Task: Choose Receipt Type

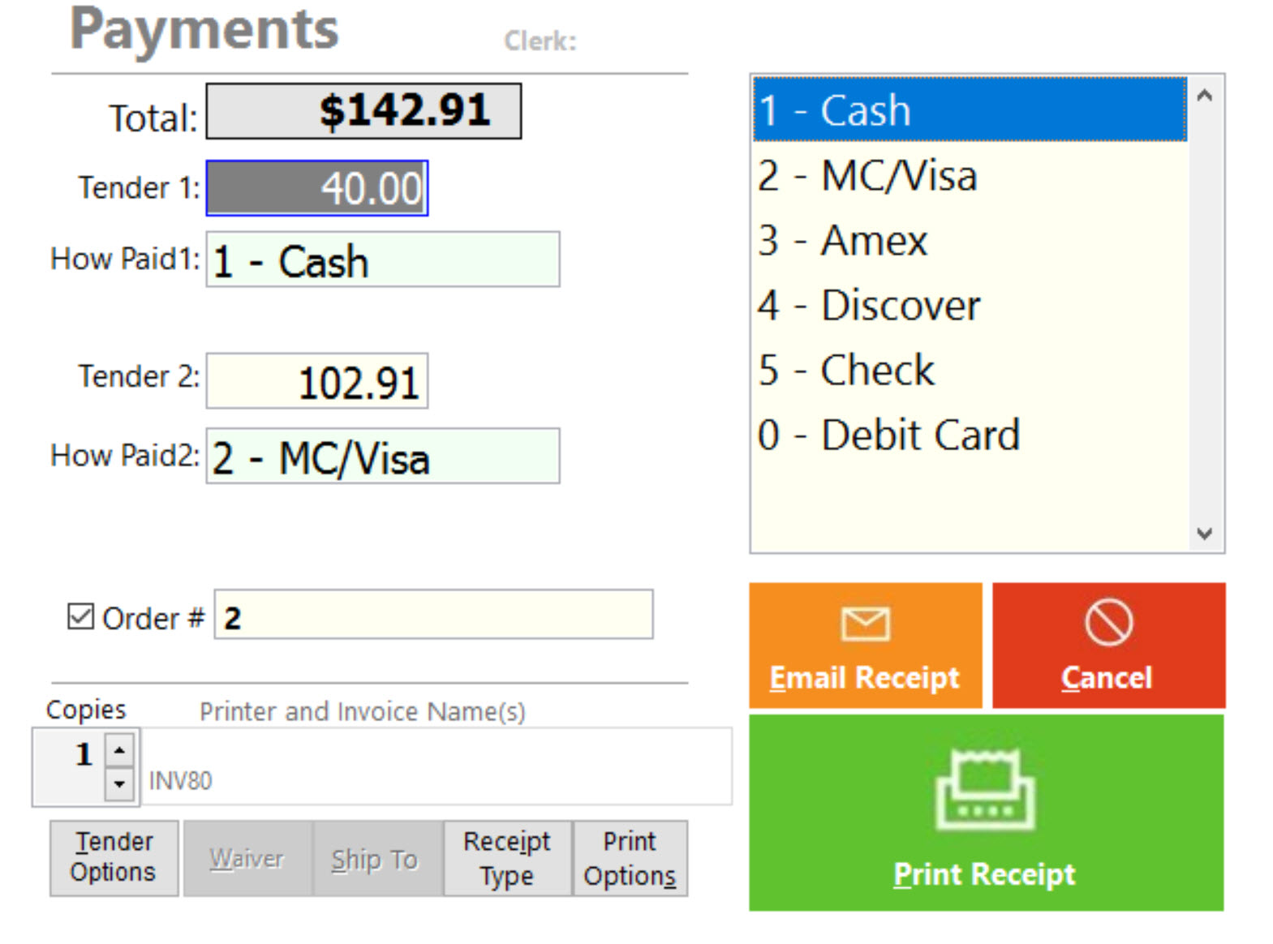Action: [x=507, y=858]
